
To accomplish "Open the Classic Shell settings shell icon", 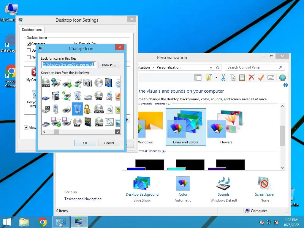I will pos(283,77).
